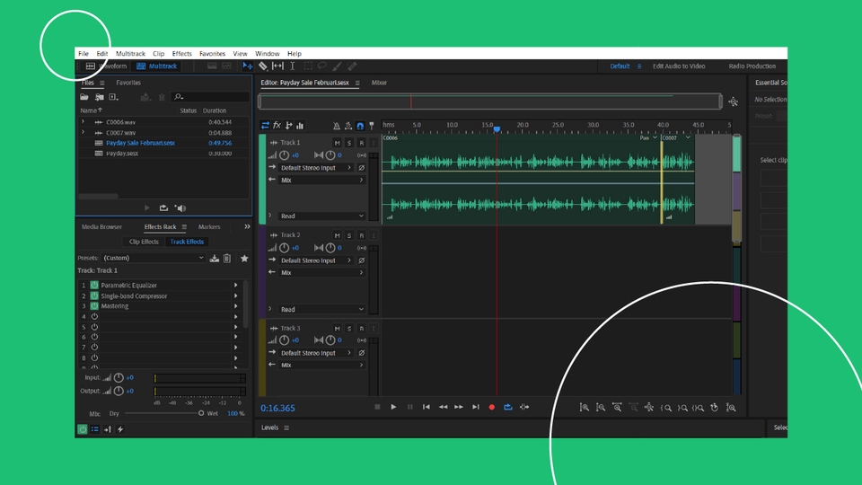The image size is (862, 485).
Task: Click Zoom In (Time) icon
Action: 618,408
